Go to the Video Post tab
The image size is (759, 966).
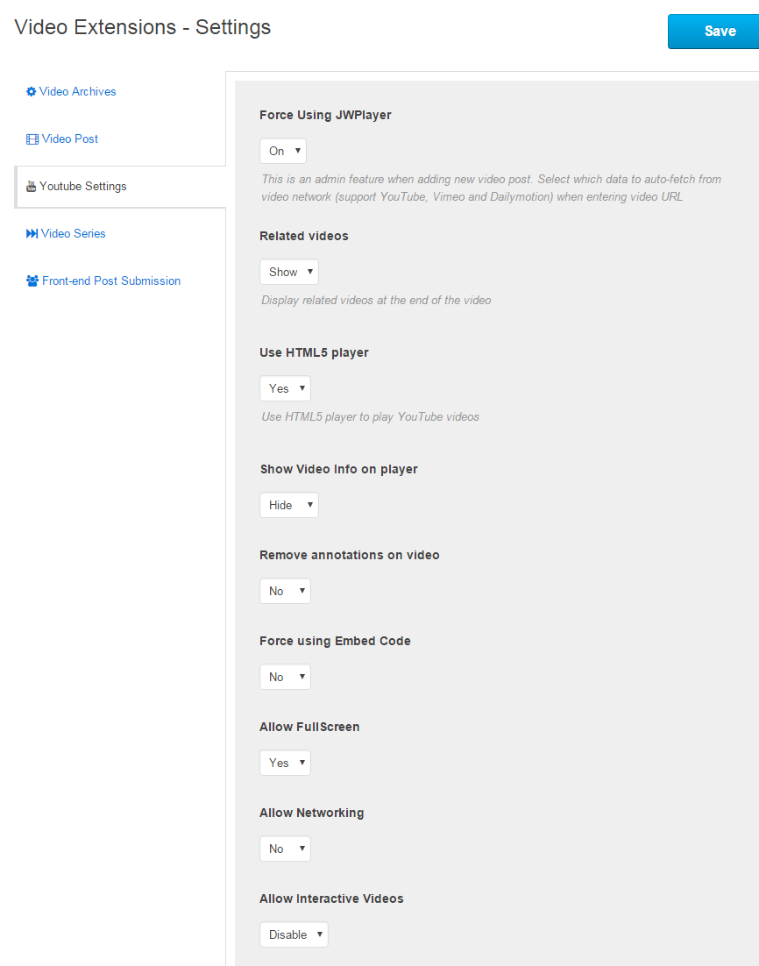point(70,139)
